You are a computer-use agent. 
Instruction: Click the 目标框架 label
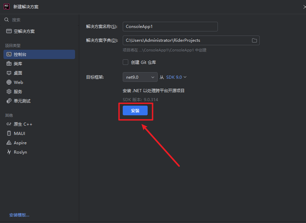click(95, 77)
